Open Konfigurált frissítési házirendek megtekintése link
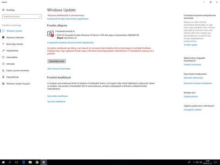 coord(68,19)
